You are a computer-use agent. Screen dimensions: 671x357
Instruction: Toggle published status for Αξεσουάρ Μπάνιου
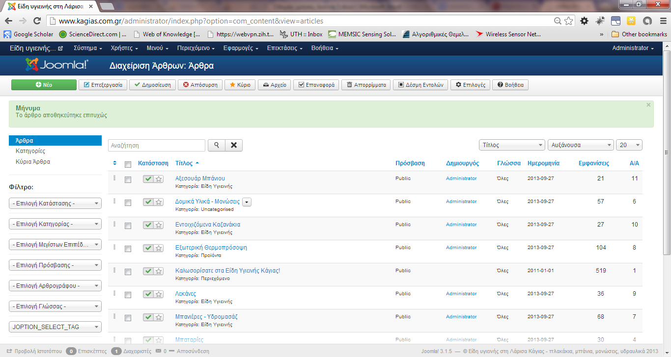point(148,179)
